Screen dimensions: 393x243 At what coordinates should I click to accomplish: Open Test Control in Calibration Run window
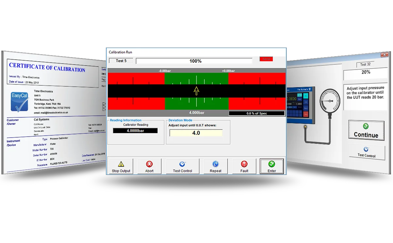(x=182, y=167)
